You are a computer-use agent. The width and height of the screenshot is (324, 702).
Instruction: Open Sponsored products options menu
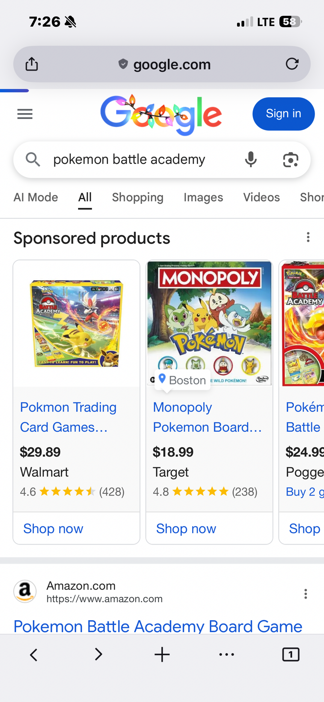(308, 237)
